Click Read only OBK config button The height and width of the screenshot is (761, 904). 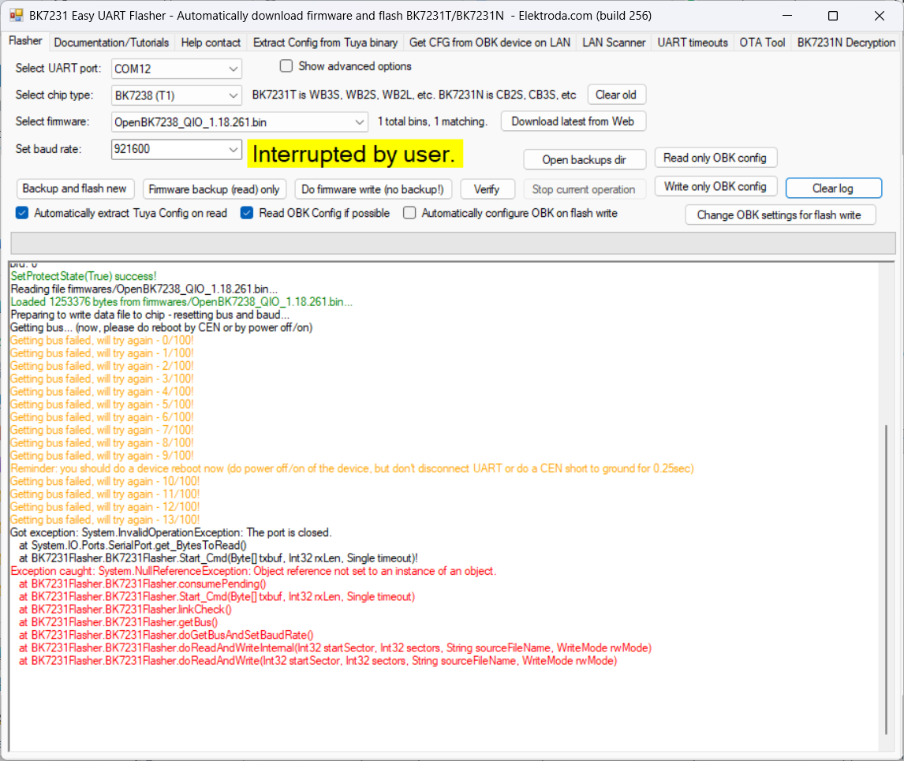tap(715, 158)
